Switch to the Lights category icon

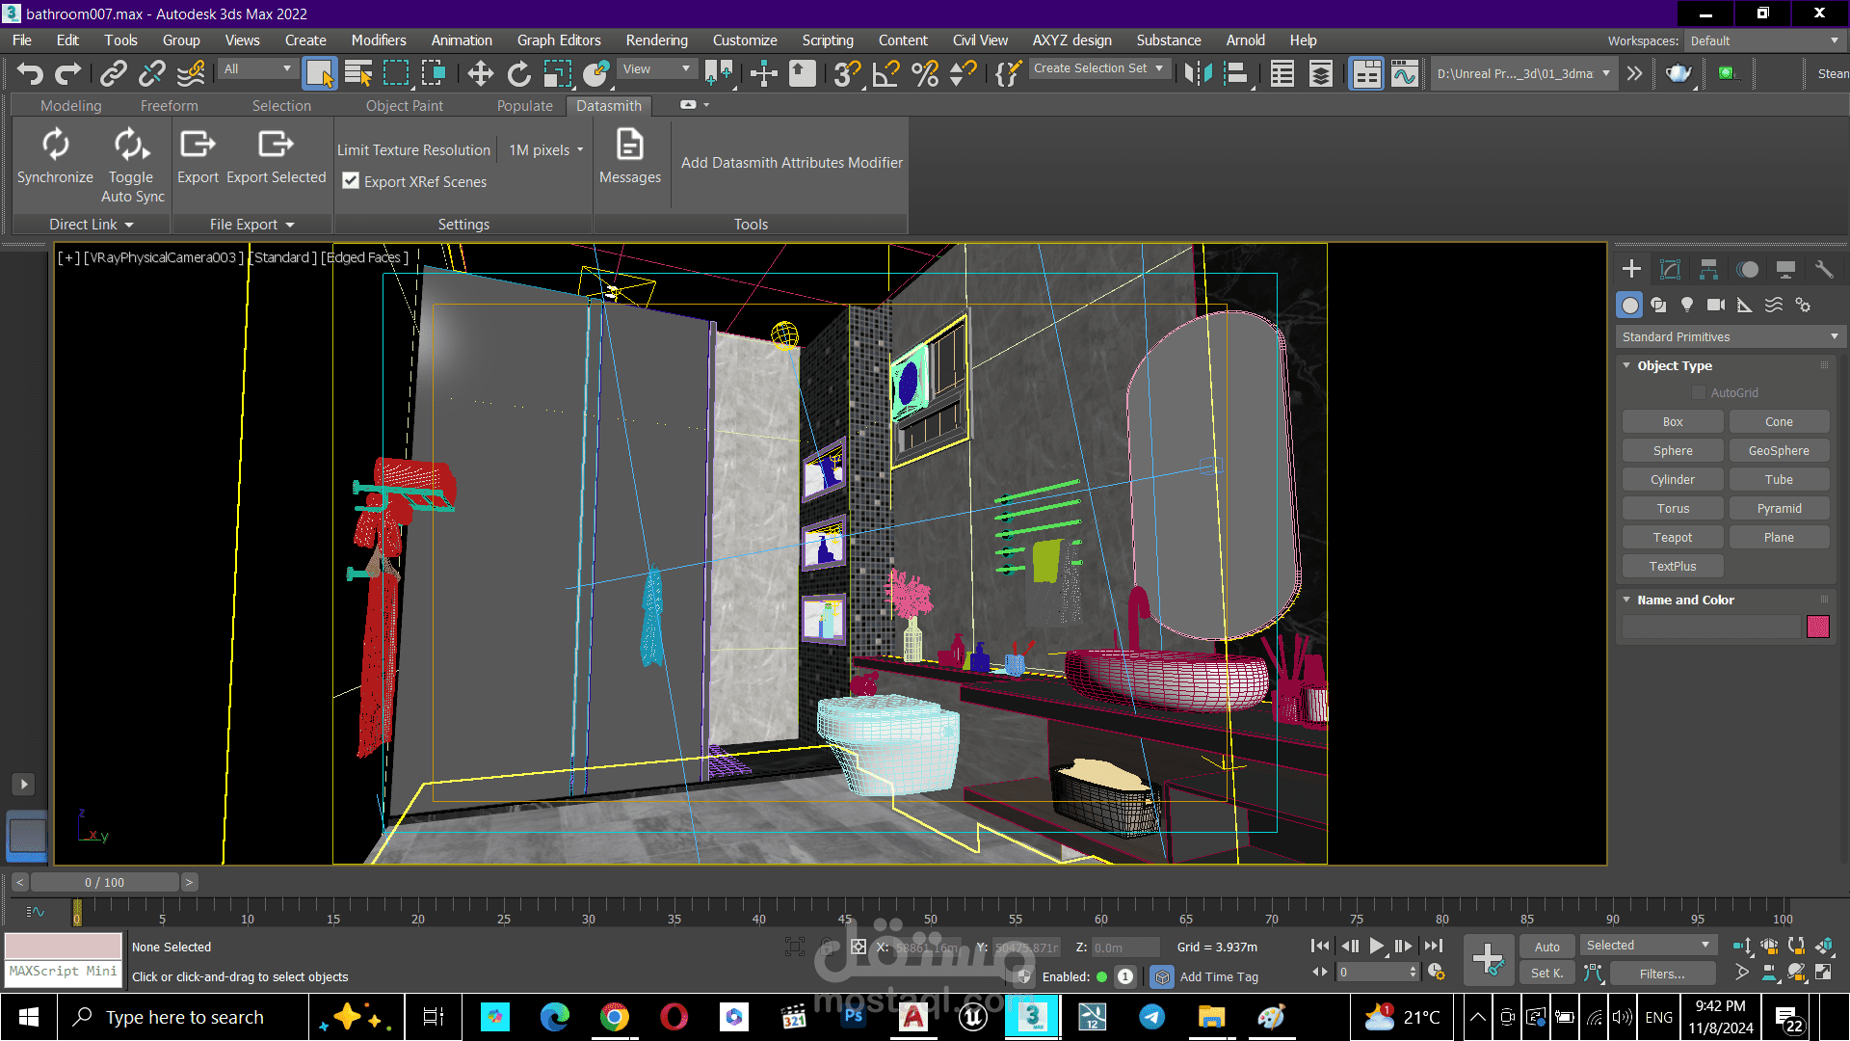tap(1687, 305)
